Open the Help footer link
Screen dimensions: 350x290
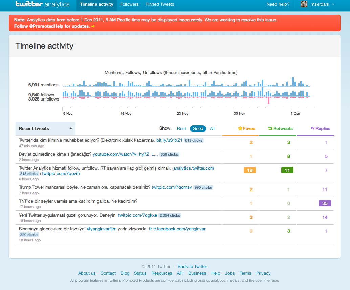pos(216,273)
